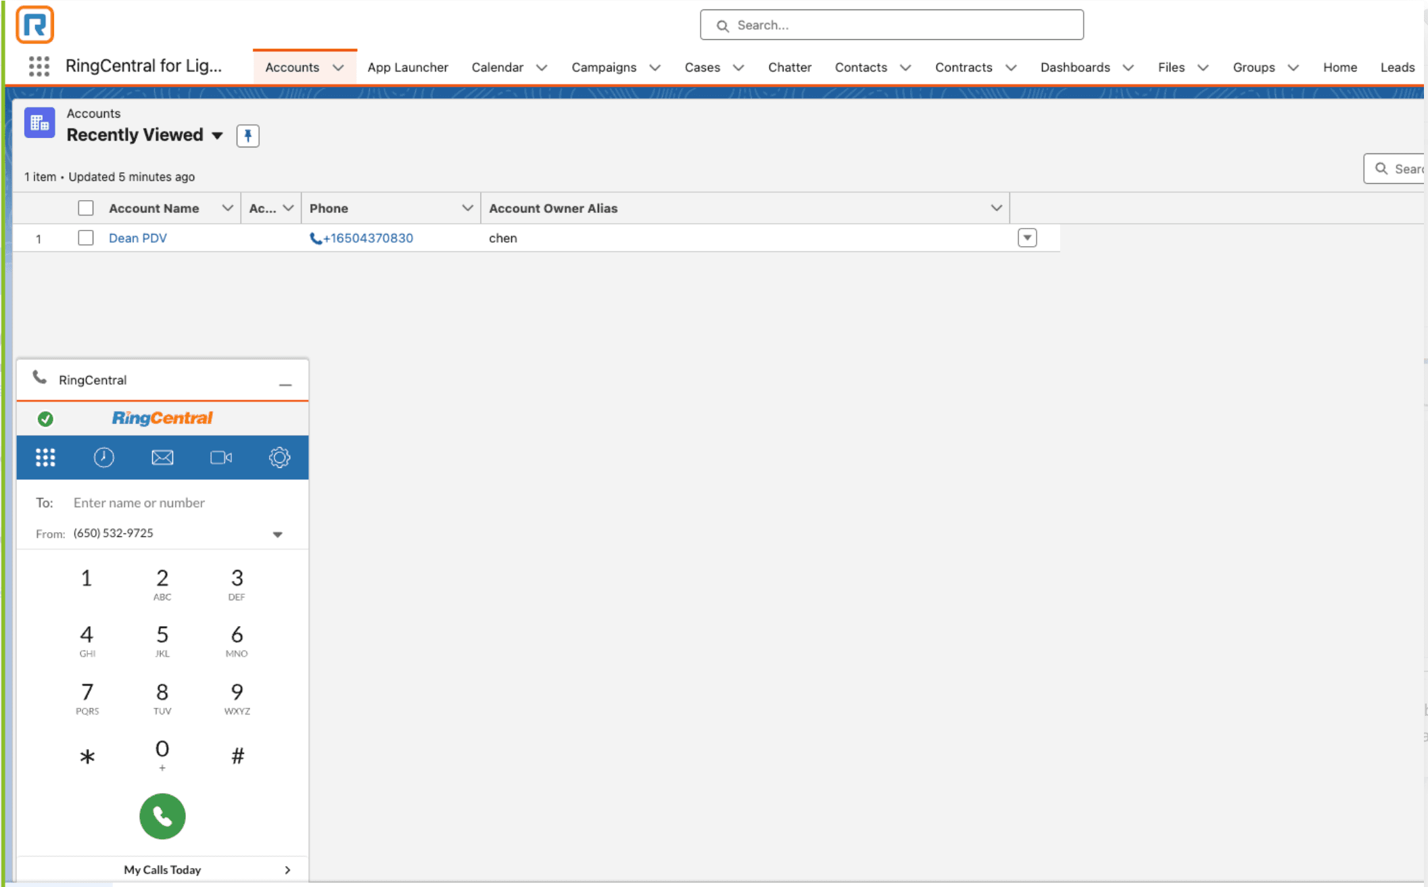Sort by the Phone column header
This screenshot has width=1428, height=887.
click(329, 208)
